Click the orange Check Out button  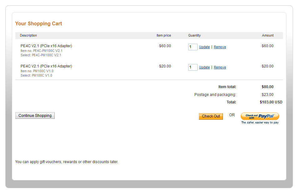click(x=211, y=116)
